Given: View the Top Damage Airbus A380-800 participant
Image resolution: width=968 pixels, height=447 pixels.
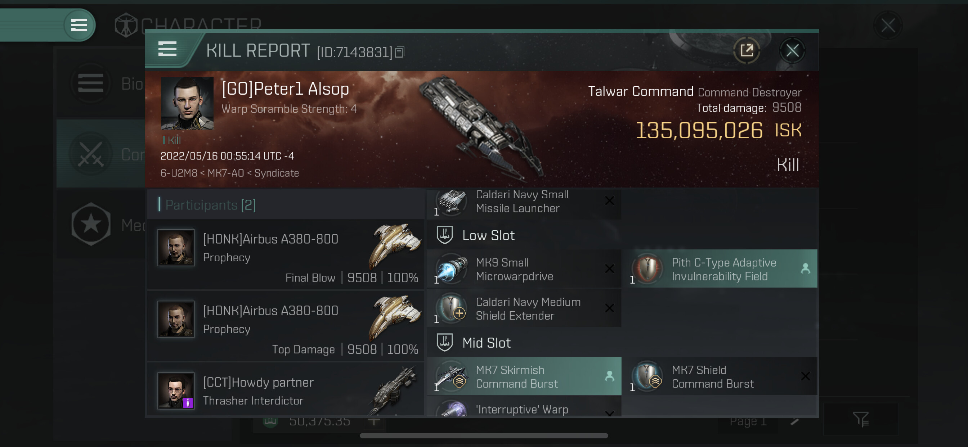Looking at the screenshot, I should click(x=286, y=326).
